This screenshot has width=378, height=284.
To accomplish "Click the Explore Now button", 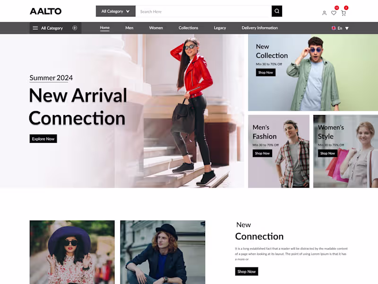I will [x=43, y=139].
